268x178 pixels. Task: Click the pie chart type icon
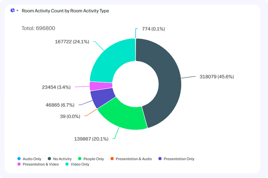pyautogui.click(x=13, y=11)
